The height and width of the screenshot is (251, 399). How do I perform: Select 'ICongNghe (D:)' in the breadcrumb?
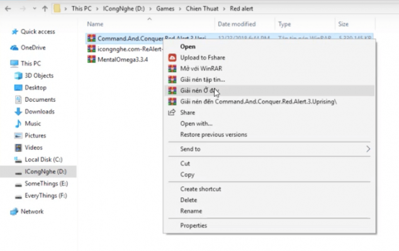click(x=124, y=9)
